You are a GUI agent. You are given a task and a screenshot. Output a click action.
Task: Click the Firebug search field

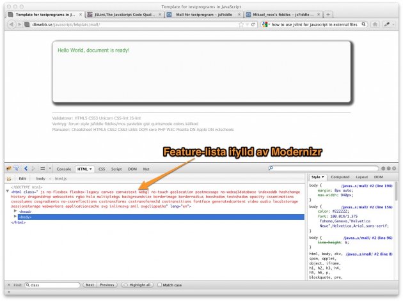click(323, 168)
